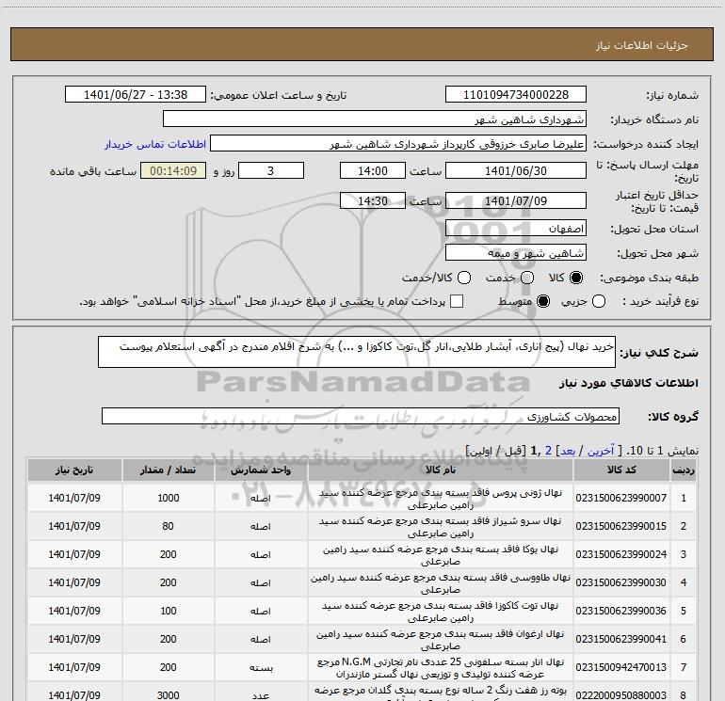Select the کالا/خدمت radio button
The image size is (725, 701).
[x=464, y=278]
